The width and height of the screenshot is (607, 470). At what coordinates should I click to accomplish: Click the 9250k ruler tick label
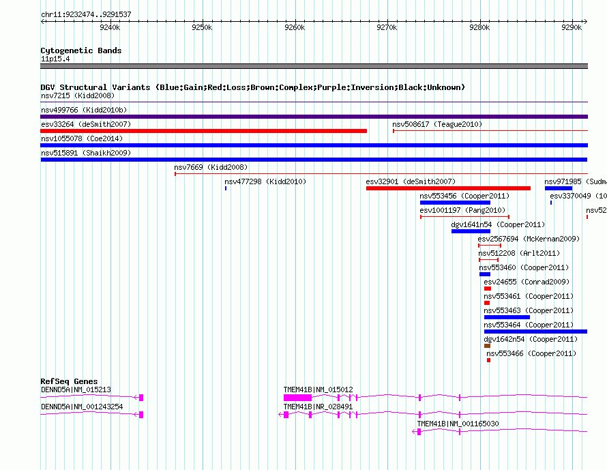click(202, 27)
